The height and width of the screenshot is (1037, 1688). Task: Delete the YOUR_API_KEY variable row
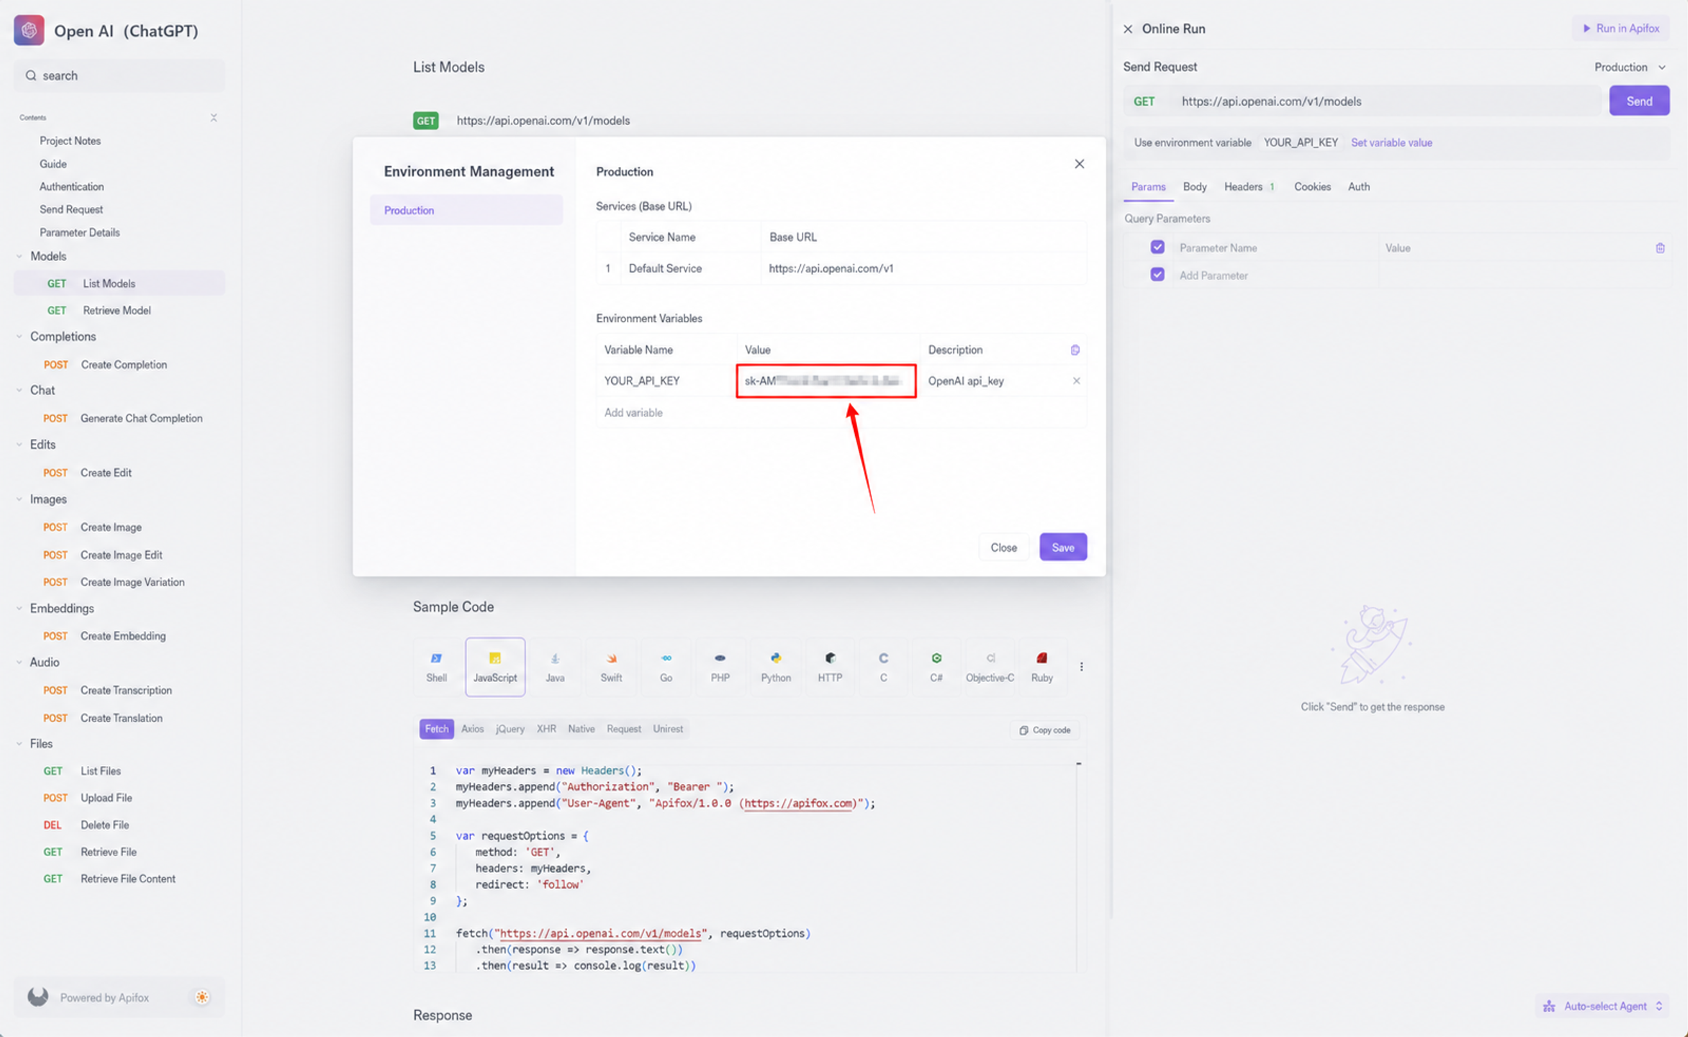pyautogui.click(x=1077, y=381)
